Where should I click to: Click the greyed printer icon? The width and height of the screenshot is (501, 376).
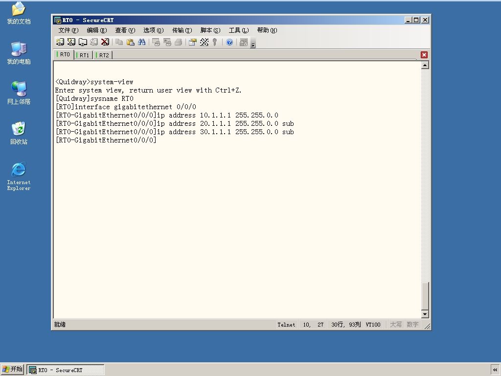(x=178, y=42)
